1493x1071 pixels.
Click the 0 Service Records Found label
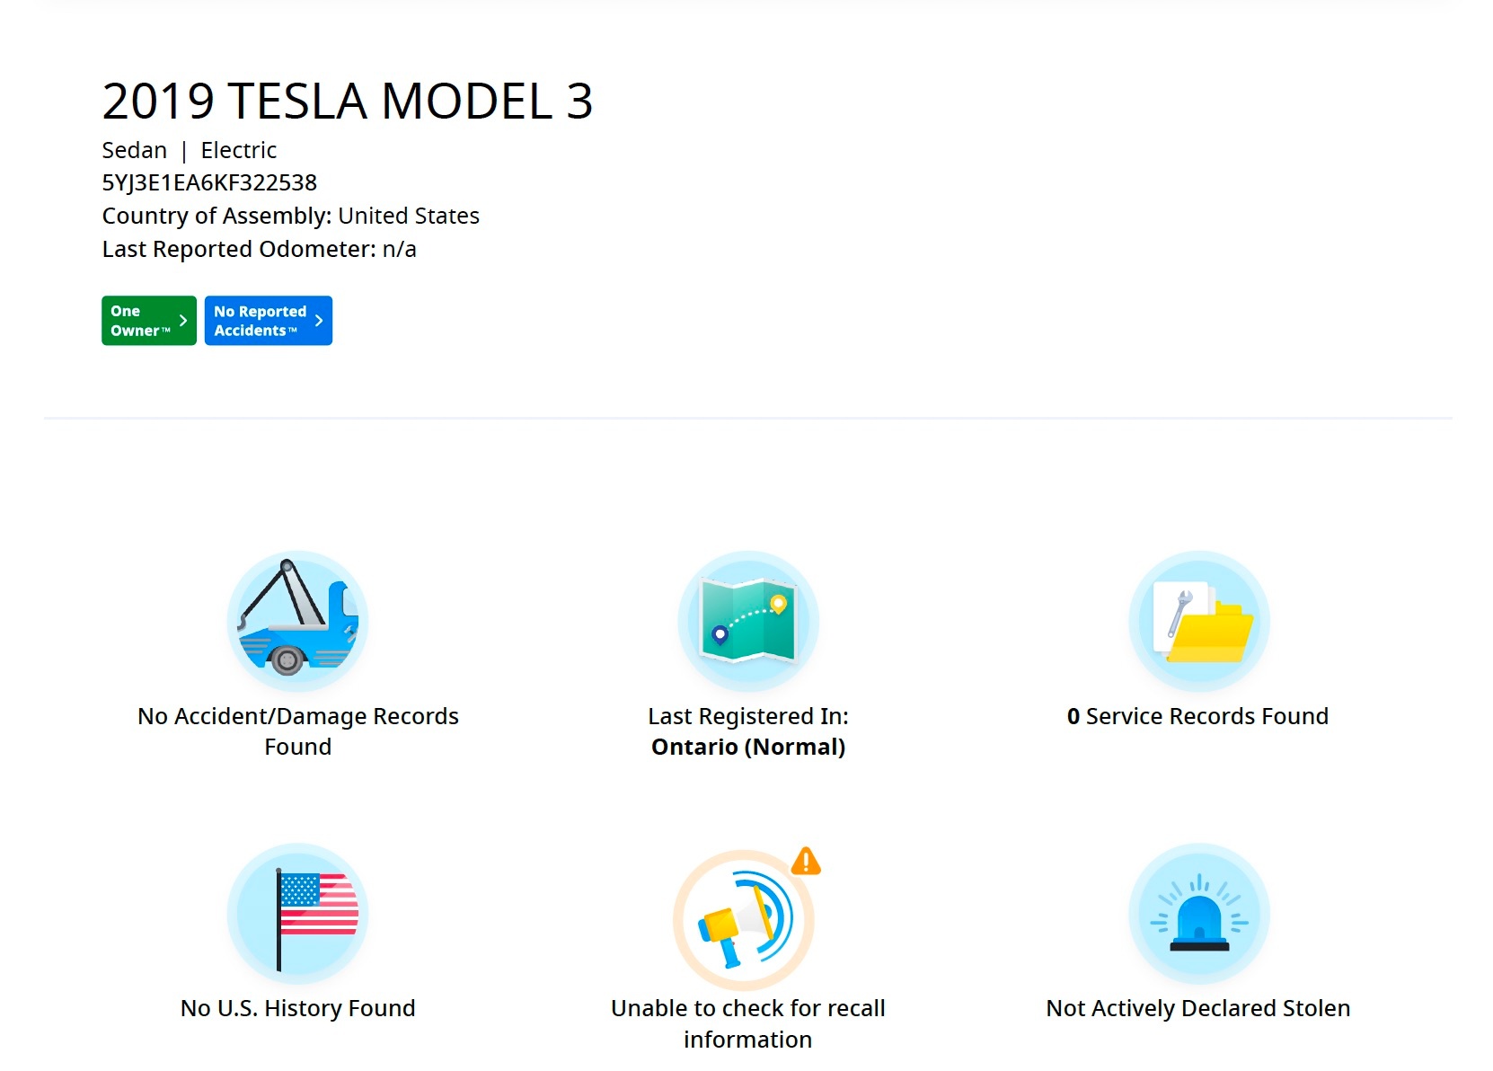point(1198,716)
